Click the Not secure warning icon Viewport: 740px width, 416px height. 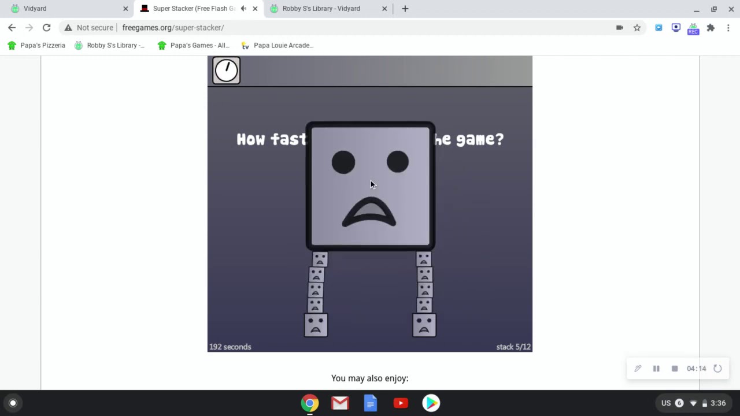tap(68, 28)
